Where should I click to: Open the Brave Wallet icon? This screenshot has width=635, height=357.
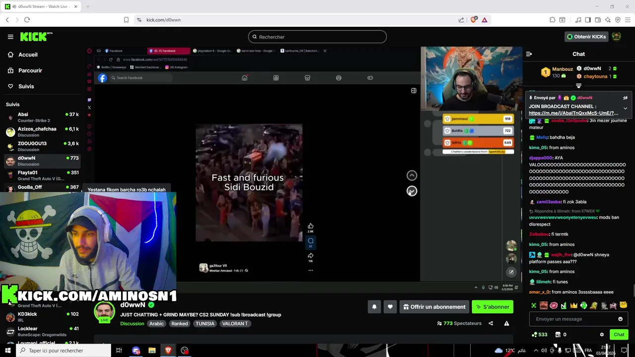[598, 20]
